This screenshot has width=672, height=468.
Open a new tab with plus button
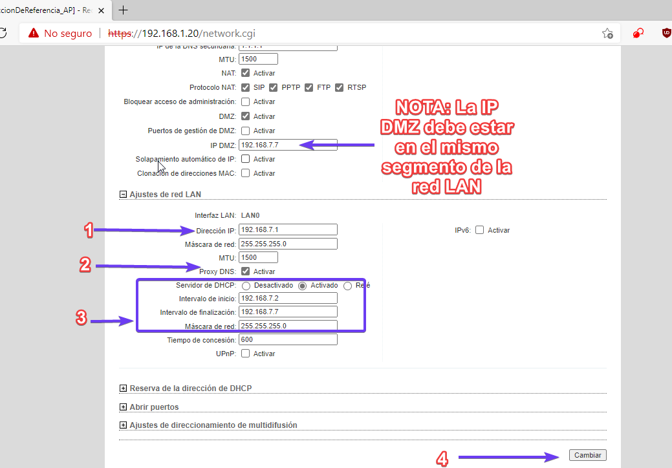click(124, 10)
